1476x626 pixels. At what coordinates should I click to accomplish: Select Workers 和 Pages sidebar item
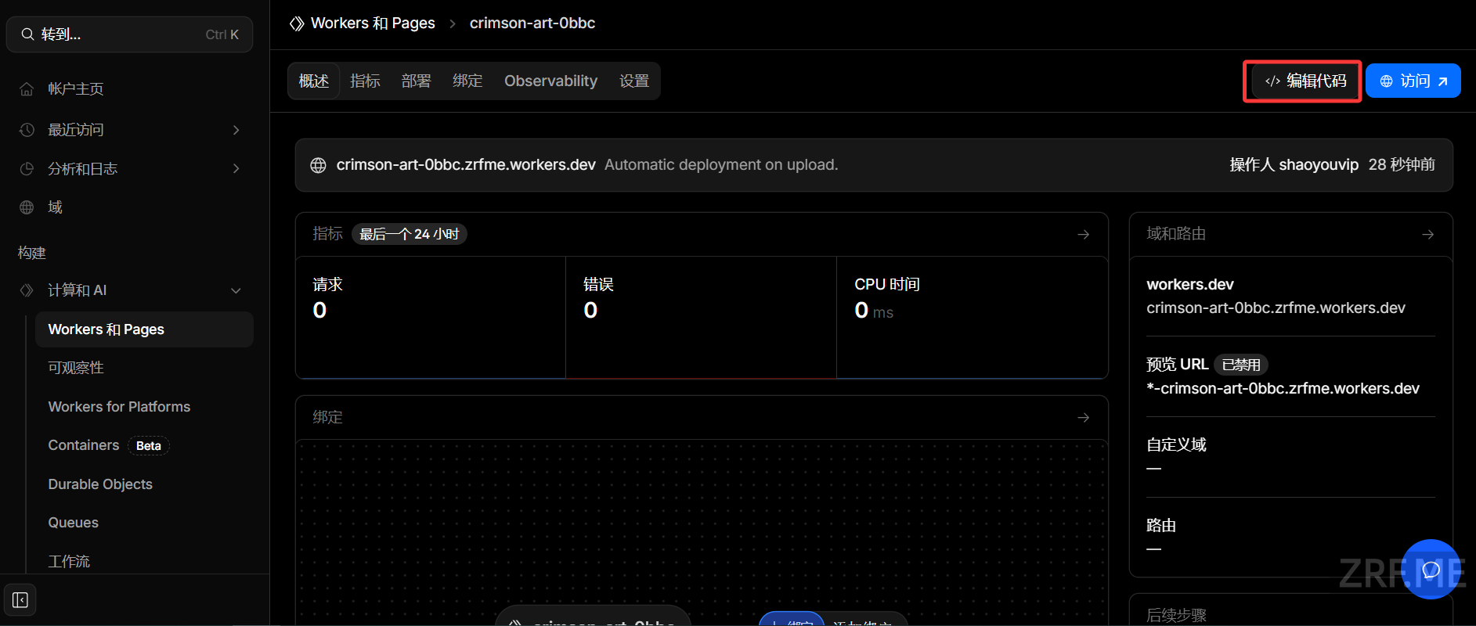pos(144,329)
